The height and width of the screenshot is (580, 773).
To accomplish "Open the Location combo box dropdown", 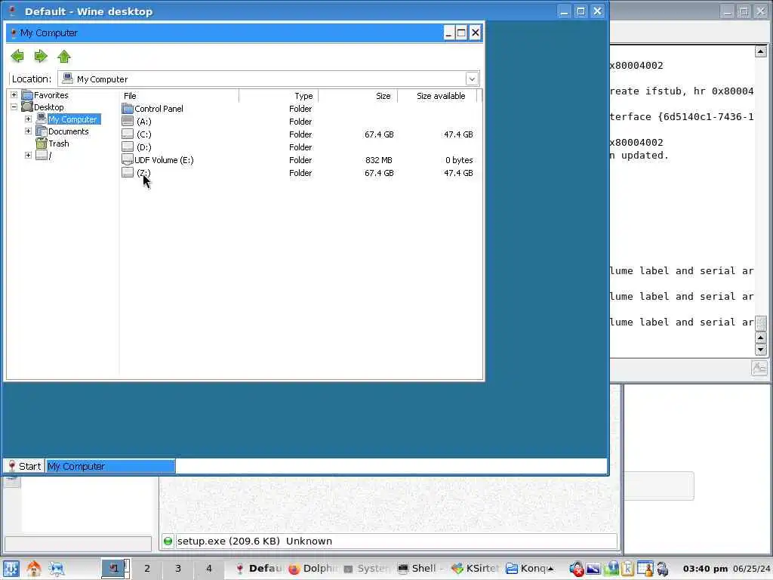I will point(472,79).
